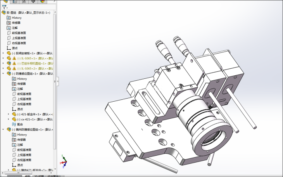The height and width of the screenshot is (177, 283).
Task: Expand the 巴世乐相机图组<1> subassembly
Action: pos(3,63)
